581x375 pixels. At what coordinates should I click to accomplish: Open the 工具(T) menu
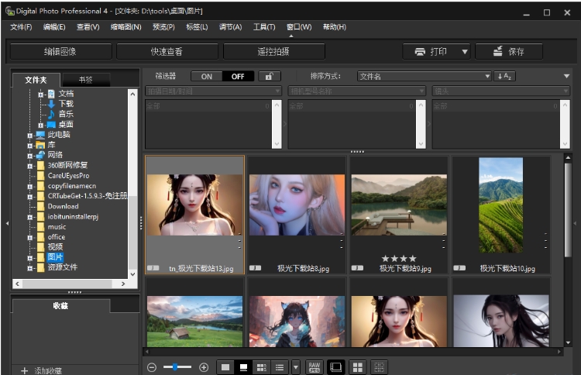(x=264, y=27)
